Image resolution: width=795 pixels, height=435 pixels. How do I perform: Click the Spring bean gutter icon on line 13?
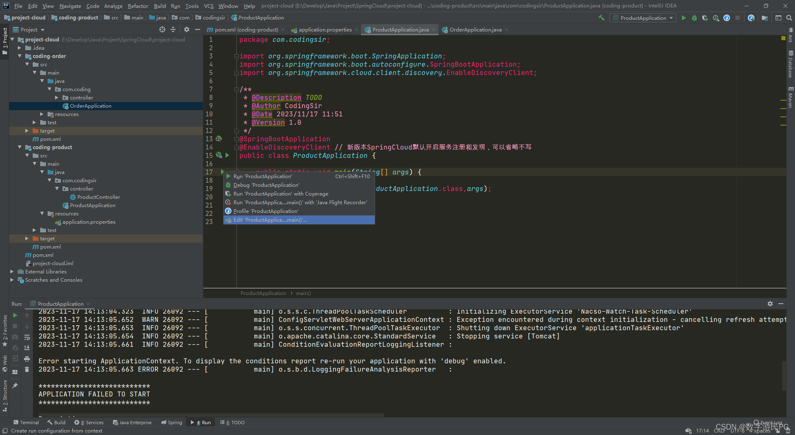(x=219, y=139)
